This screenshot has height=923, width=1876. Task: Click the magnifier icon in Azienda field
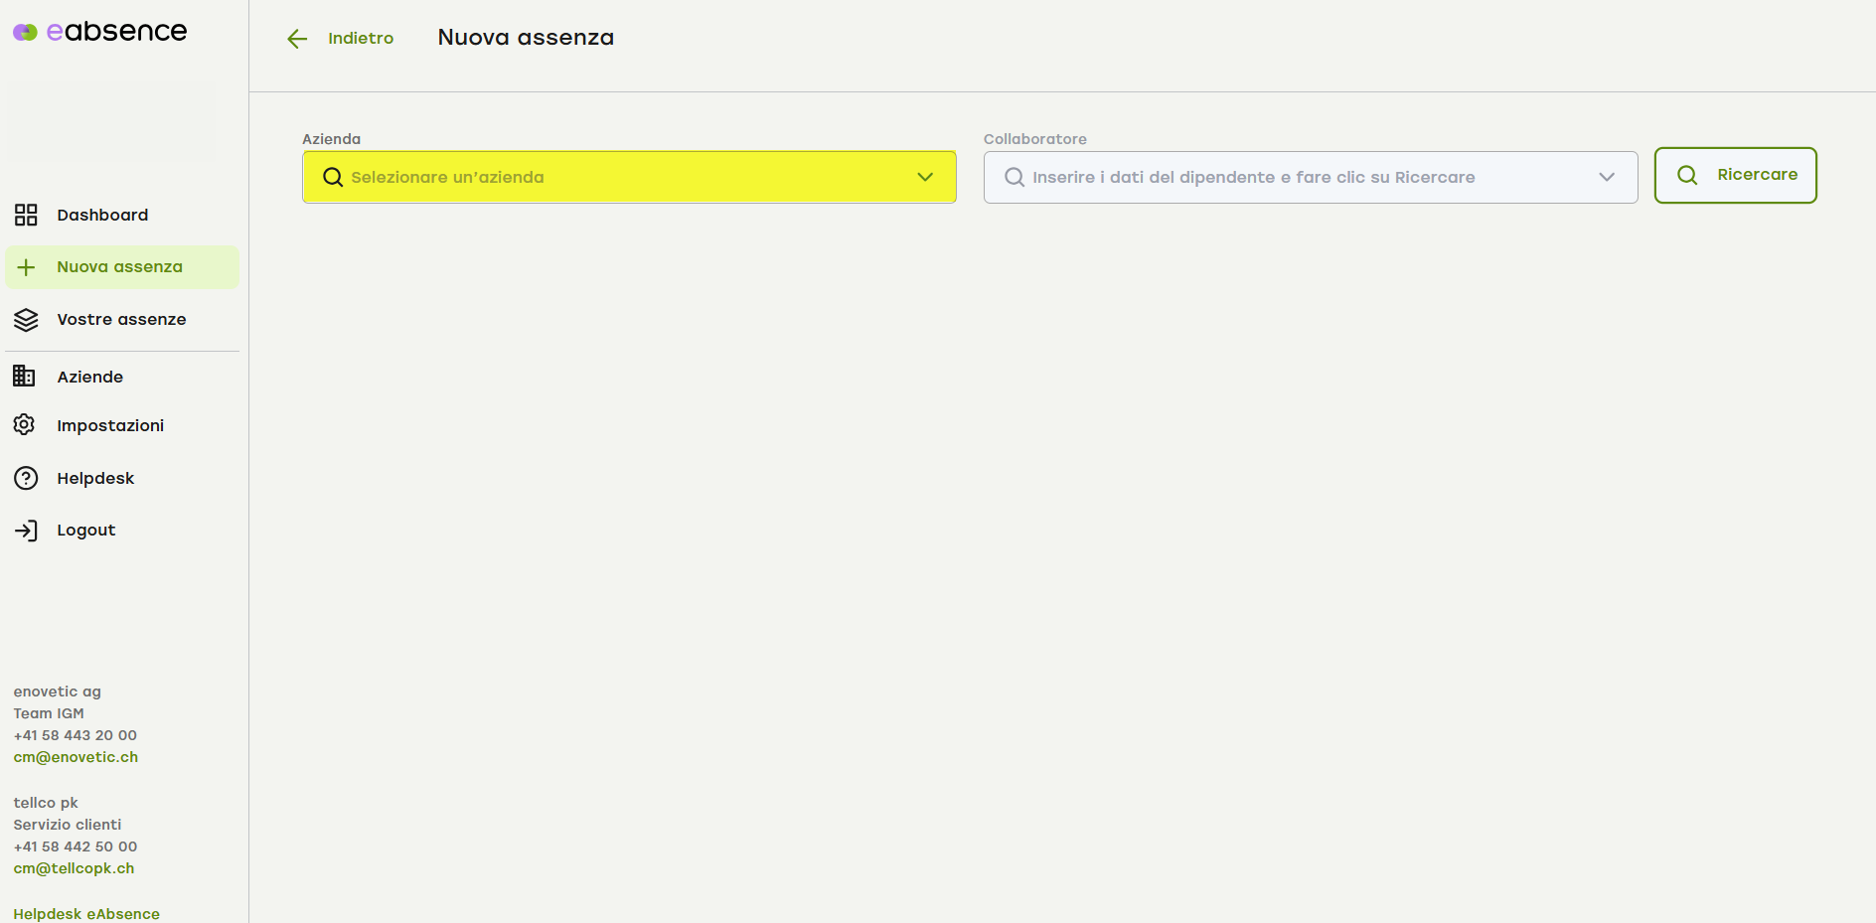pos(333,178)
